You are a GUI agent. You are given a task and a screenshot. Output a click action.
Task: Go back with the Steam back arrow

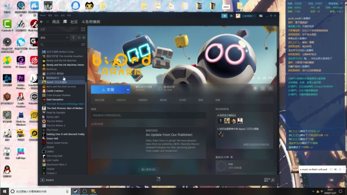[x=41, y=22]
